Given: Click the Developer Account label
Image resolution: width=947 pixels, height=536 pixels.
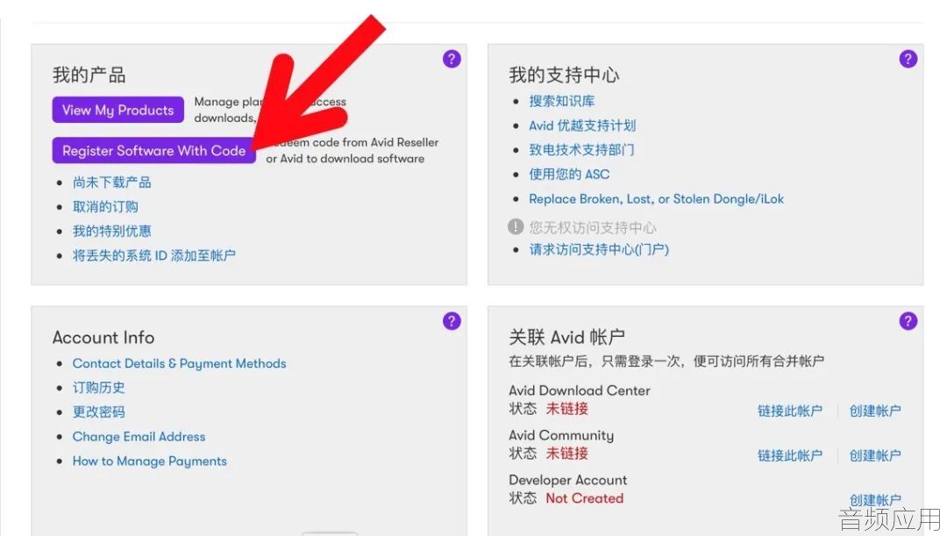Looking at the screenshot, I should coord(567,480).
